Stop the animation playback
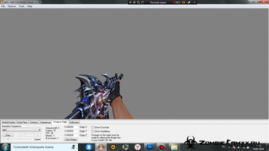The width and height of the screenshot is (269, 151). click(x=8, y=135)
